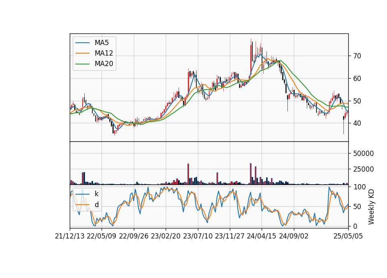Click the d legend label in KD panel
Image resolution: width=387 pixels, height=278 pixels.
97,205
